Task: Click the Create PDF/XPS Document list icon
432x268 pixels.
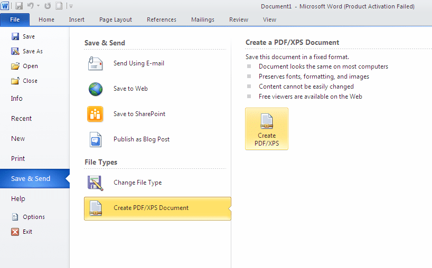Action: 96,208
